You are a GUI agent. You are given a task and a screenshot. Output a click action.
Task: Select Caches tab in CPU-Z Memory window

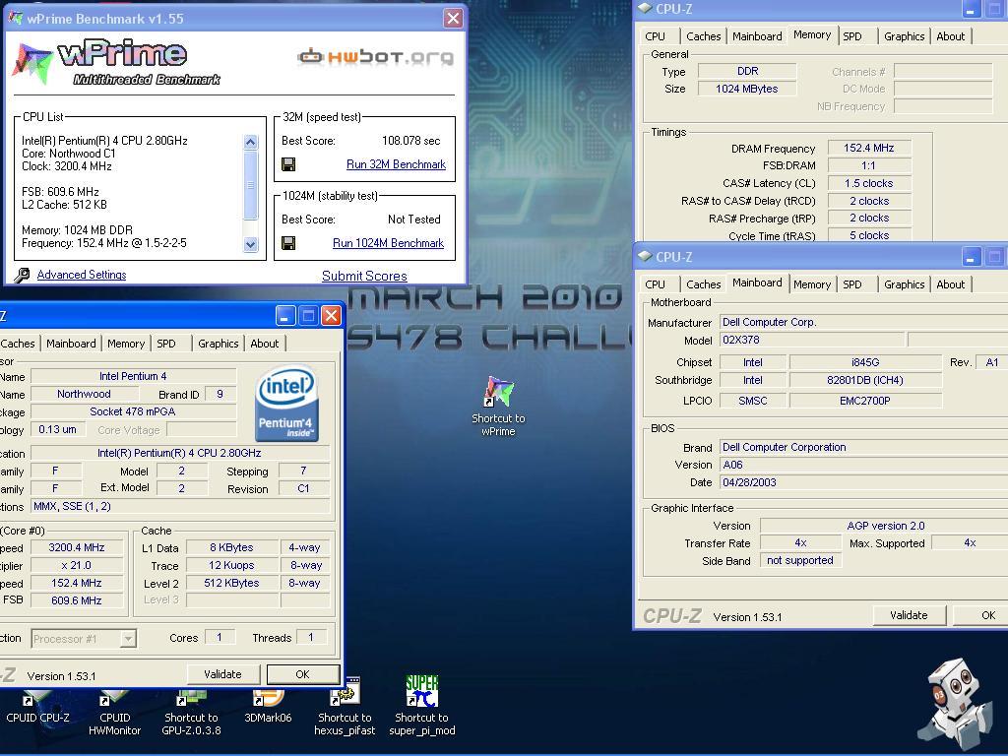703,36
